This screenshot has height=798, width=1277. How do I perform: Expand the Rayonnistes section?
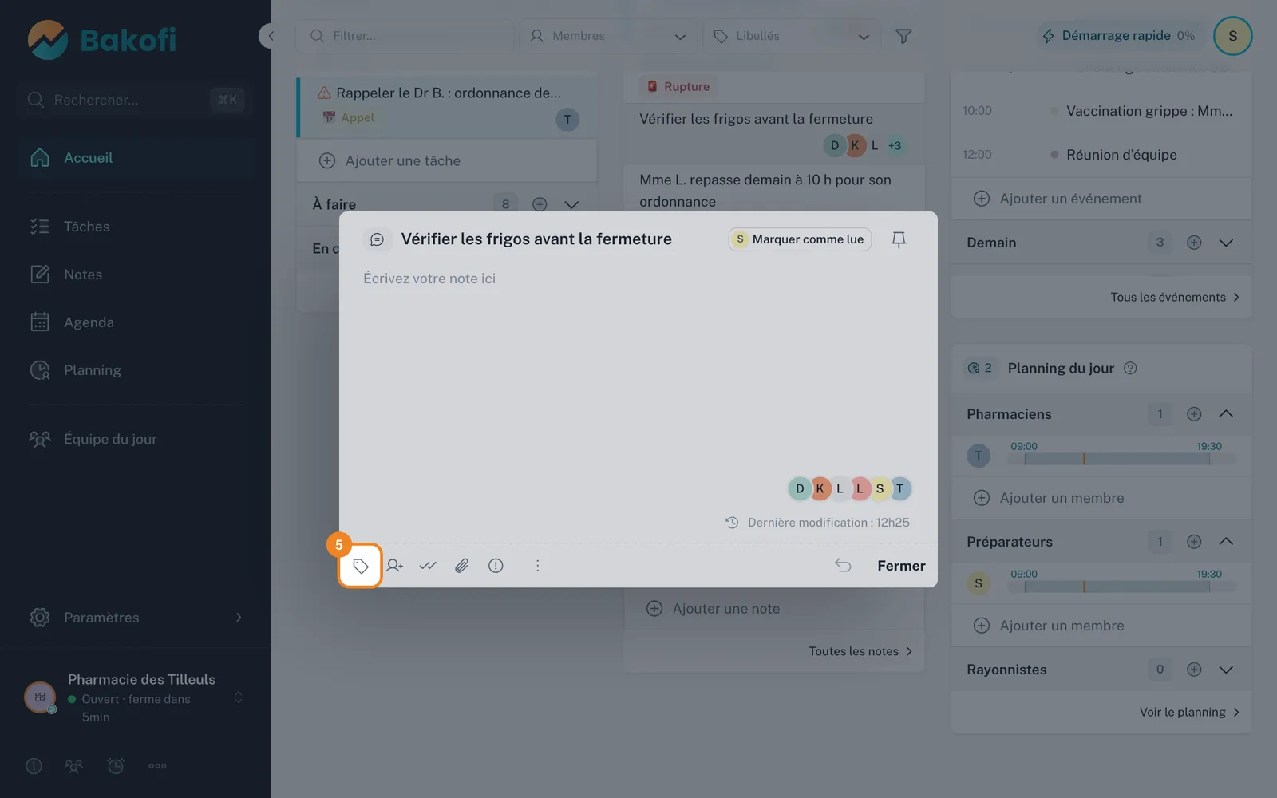(x=1226, y=670)
